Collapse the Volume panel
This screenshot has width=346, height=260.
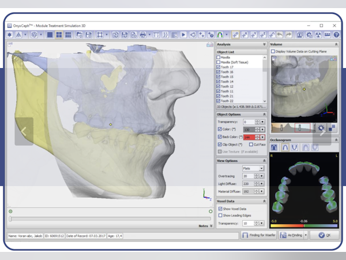pos(336,44)
